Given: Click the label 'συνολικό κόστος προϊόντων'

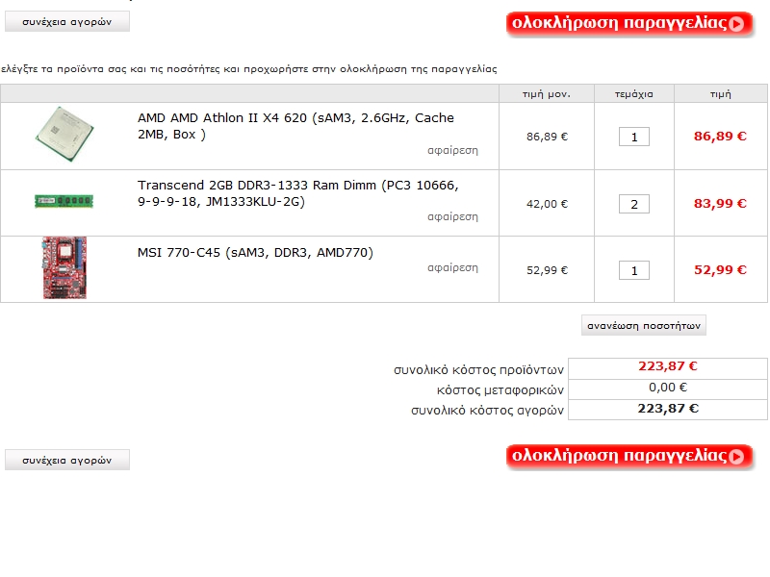Looking at the screenshot, I should 478,370.
